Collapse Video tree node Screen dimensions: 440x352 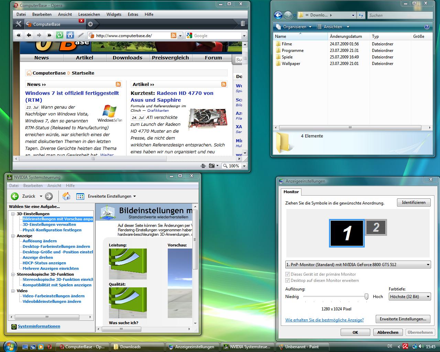pos(13,291)
